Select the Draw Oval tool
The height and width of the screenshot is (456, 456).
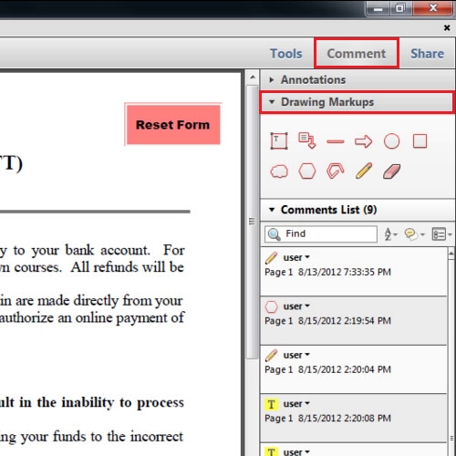[x=391, y=141]
